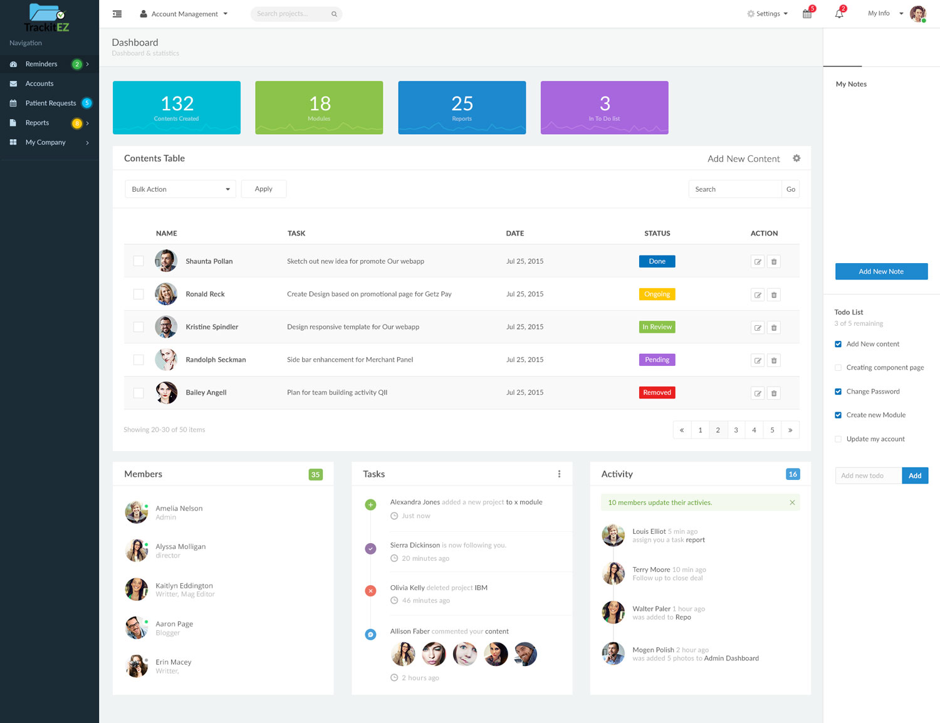Click the contents table Search field

(x=735, y=189)
